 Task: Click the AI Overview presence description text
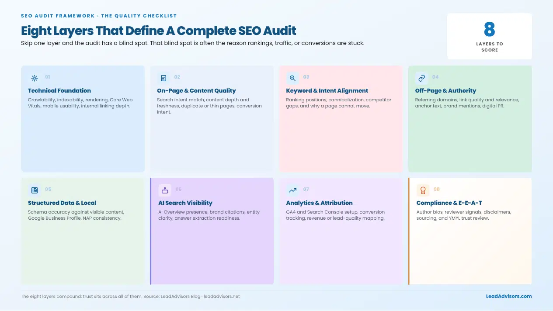(x=209, y=215)
